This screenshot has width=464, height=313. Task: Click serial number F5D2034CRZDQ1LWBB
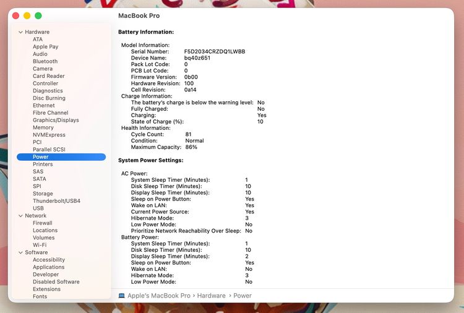(x=215, y=51)
